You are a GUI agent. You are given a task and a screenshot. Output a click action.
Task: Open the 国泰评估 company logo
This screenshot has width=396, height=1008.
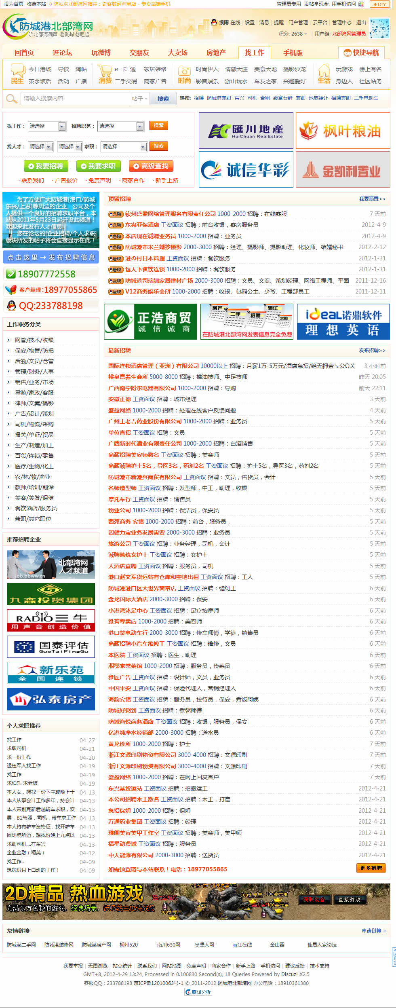coord(51,647)
